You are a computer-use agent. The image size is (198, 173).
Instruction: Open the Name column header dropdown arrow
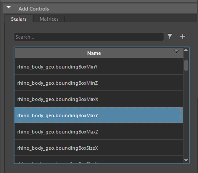176,51
